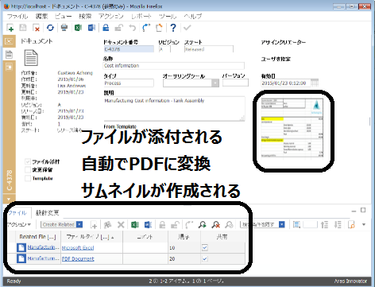The width and height of the screenshot is (375, 287).
Task: Click the document thumbnail preview image
Action: coord(292,128)
